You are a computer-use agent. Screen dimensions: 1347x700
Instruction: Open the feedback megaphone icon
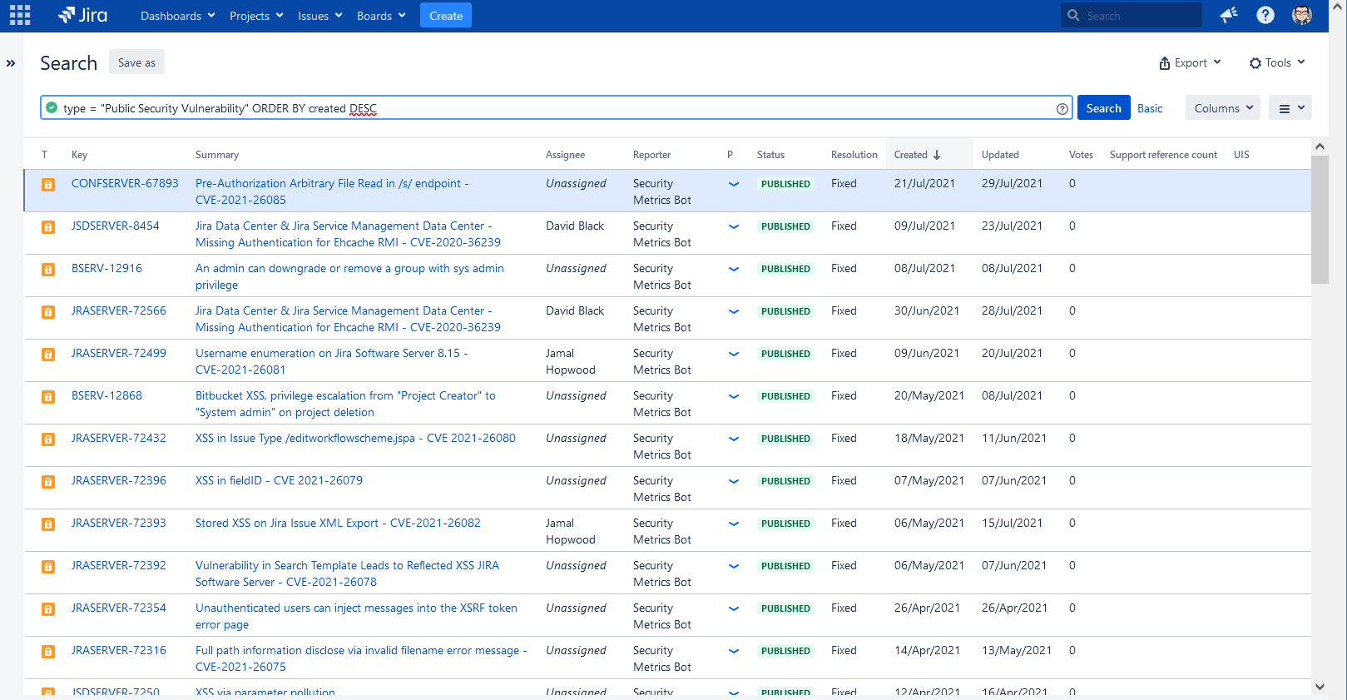(x=1229, y=15)
